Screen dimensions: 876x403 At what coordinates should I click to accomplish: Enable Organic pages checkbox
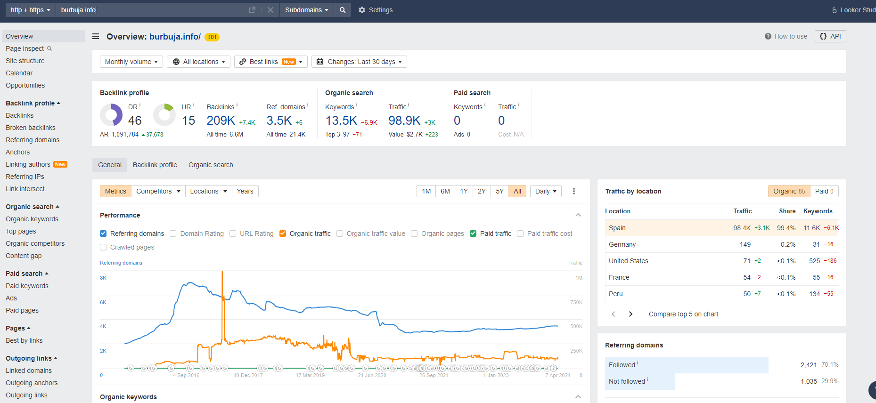tap(414, 234)
